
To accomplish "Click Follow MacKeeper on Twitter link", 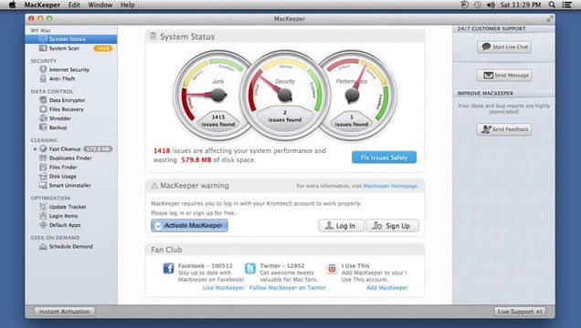I will coord(288,288).
